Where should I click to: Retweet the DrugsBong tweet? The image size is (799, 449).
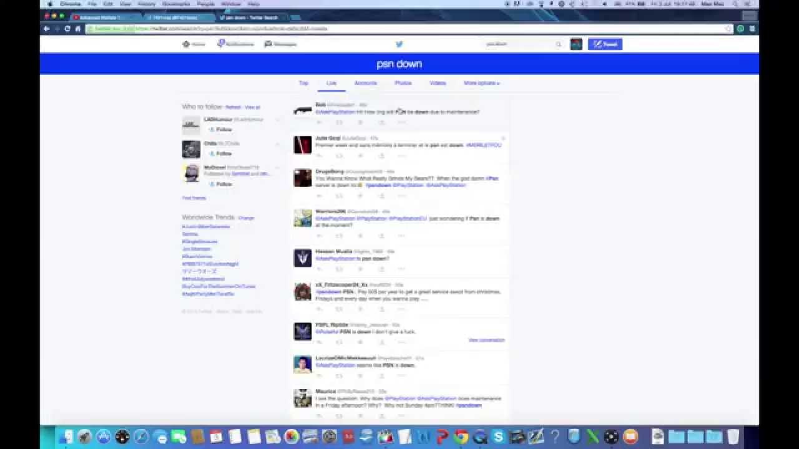click(339, 196)
